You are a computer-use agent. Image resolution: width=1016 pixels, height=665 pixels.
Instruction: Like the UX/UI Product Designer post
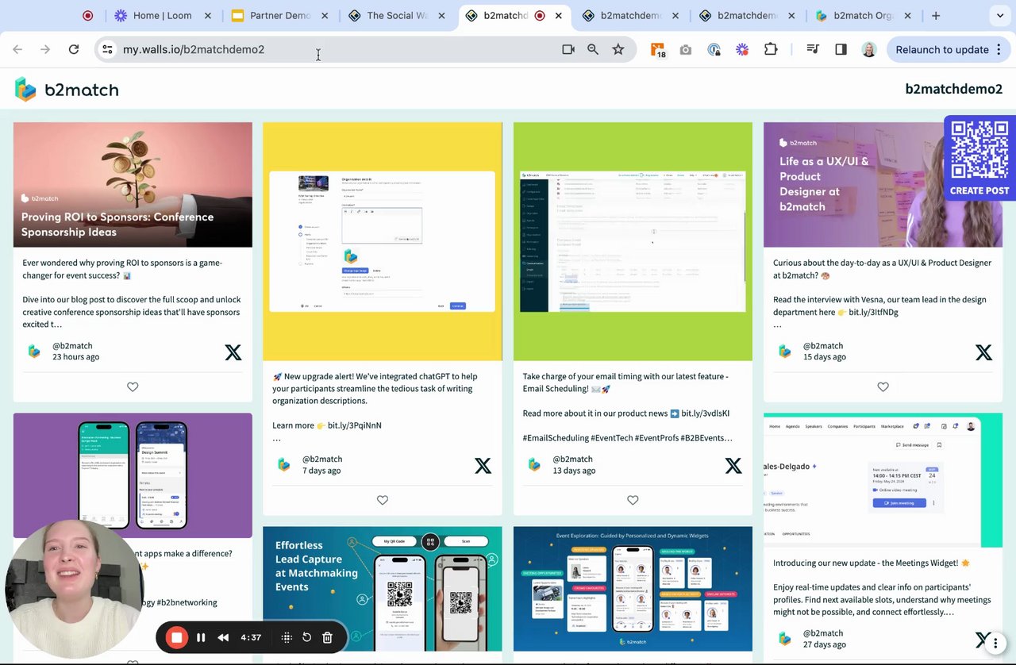[883, 387]
